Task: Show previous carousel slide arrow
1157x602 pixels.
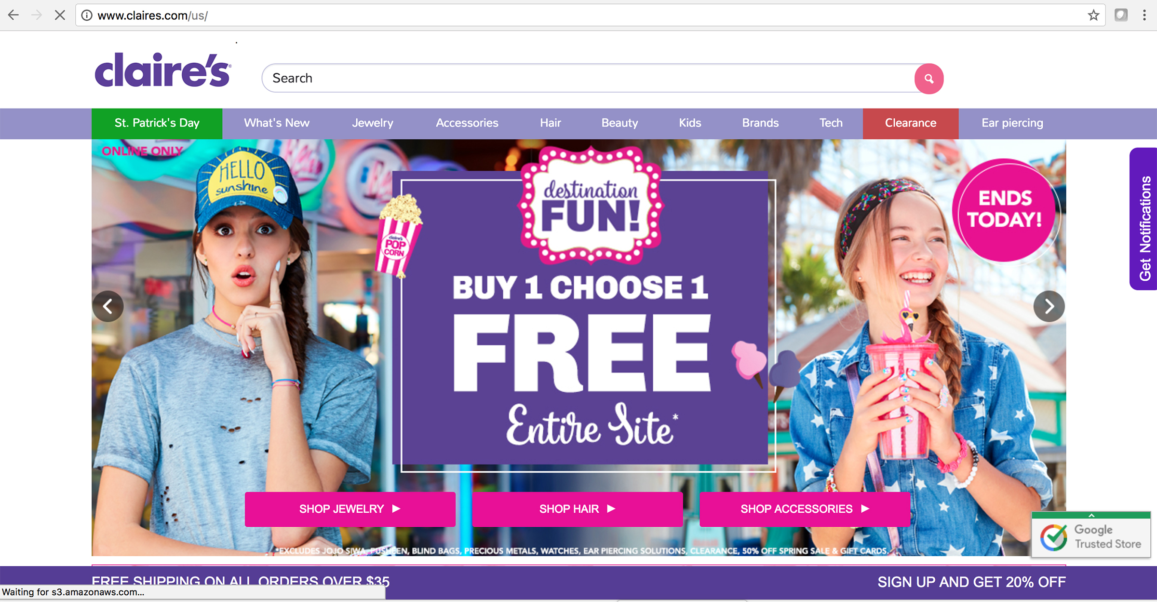Action: point(108,306)
